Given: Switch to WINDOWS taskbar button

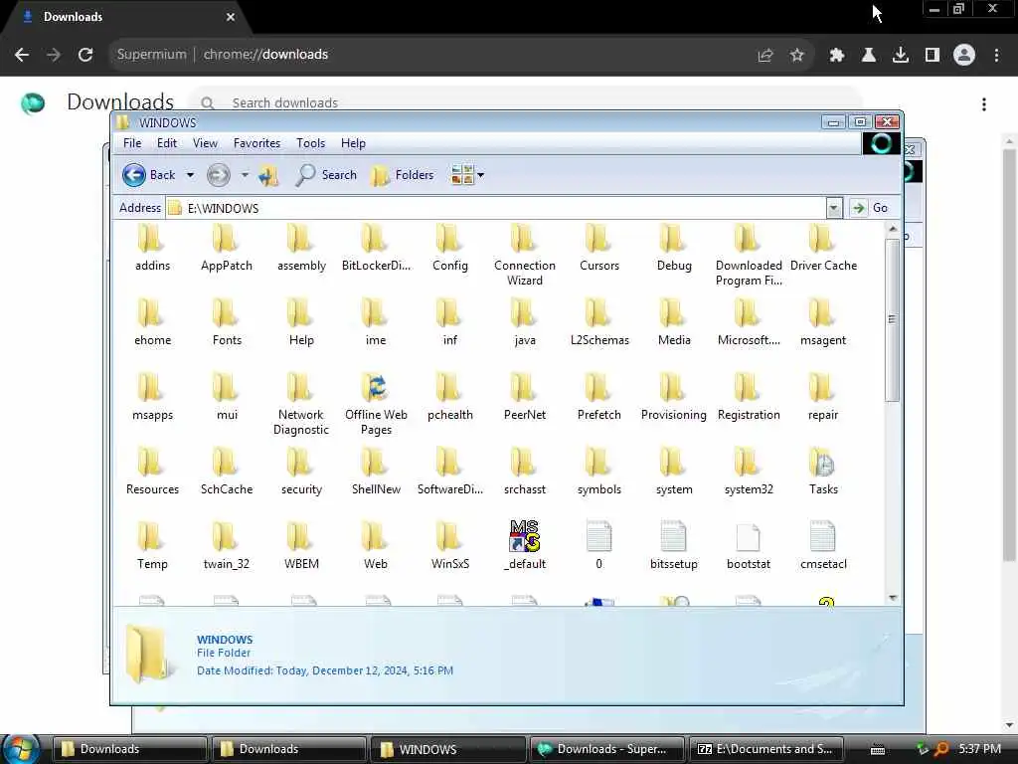Looking at the screenshot, I should (447, 749).
